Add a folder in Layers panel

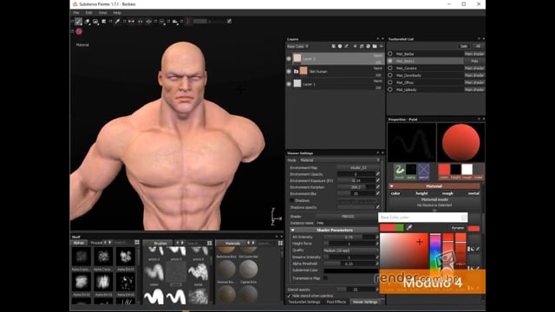click(x=375, y=46)
